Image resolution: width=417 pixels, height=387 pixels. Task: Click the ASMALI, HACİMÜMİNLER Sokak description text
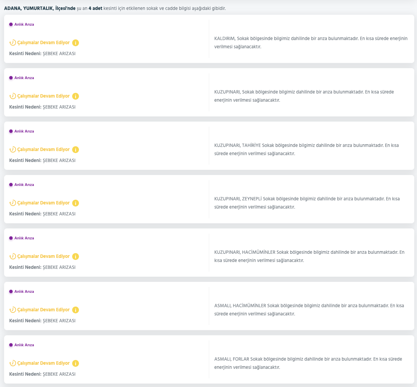click(x=309, y=310)
